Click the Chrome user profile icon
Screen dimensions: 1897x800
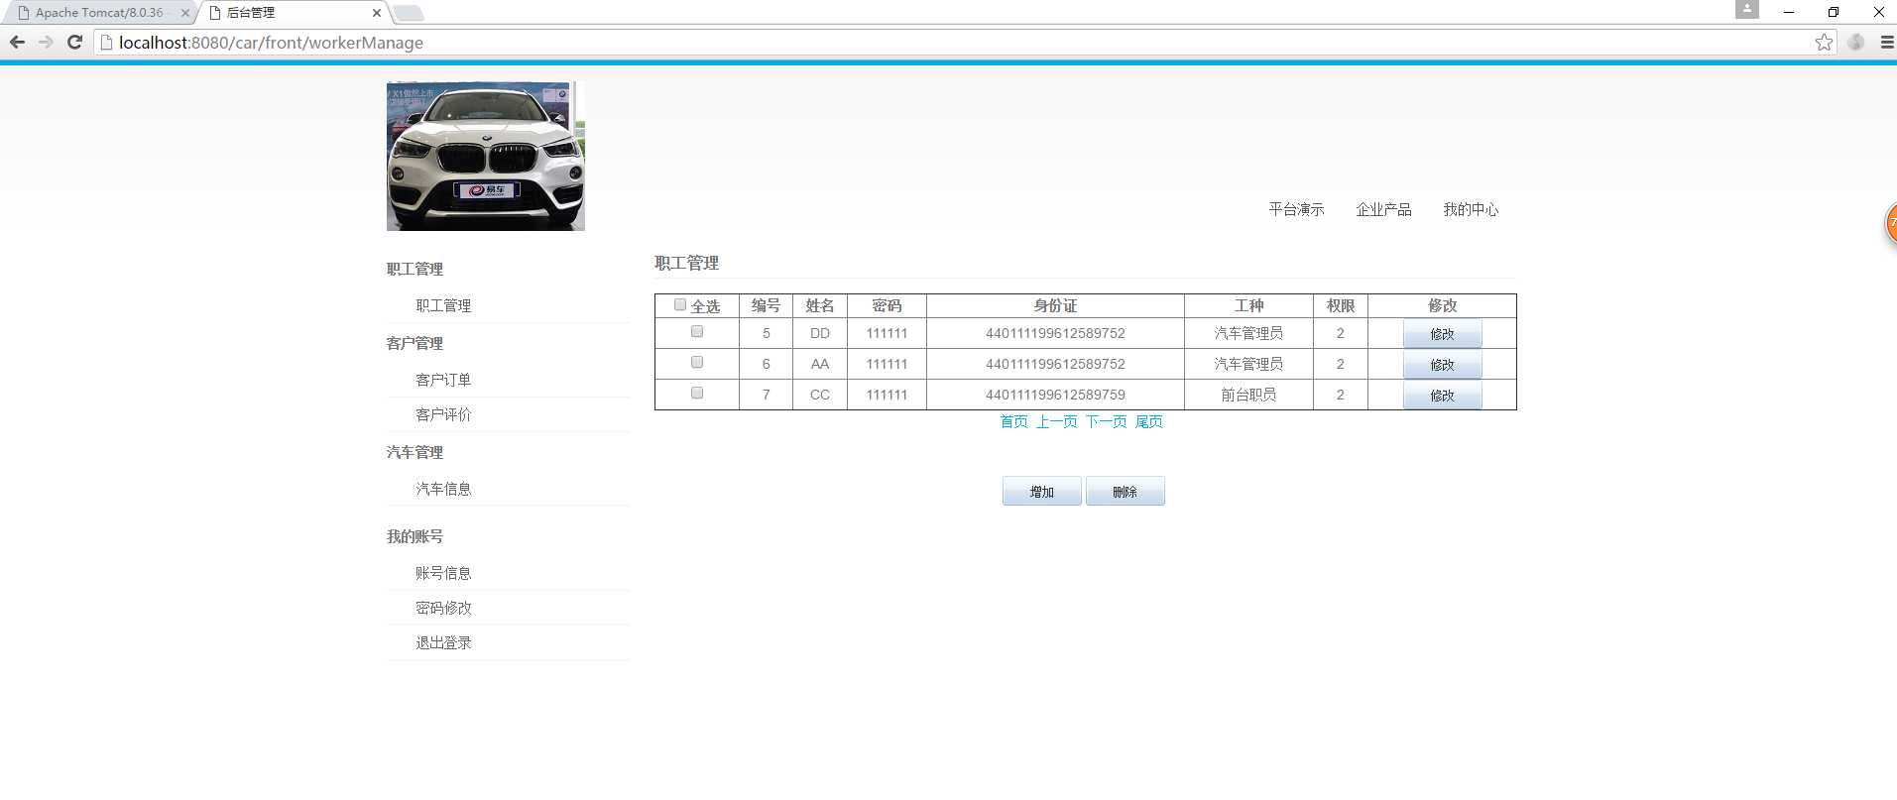pyautogui.click(x=1747, y=9)
